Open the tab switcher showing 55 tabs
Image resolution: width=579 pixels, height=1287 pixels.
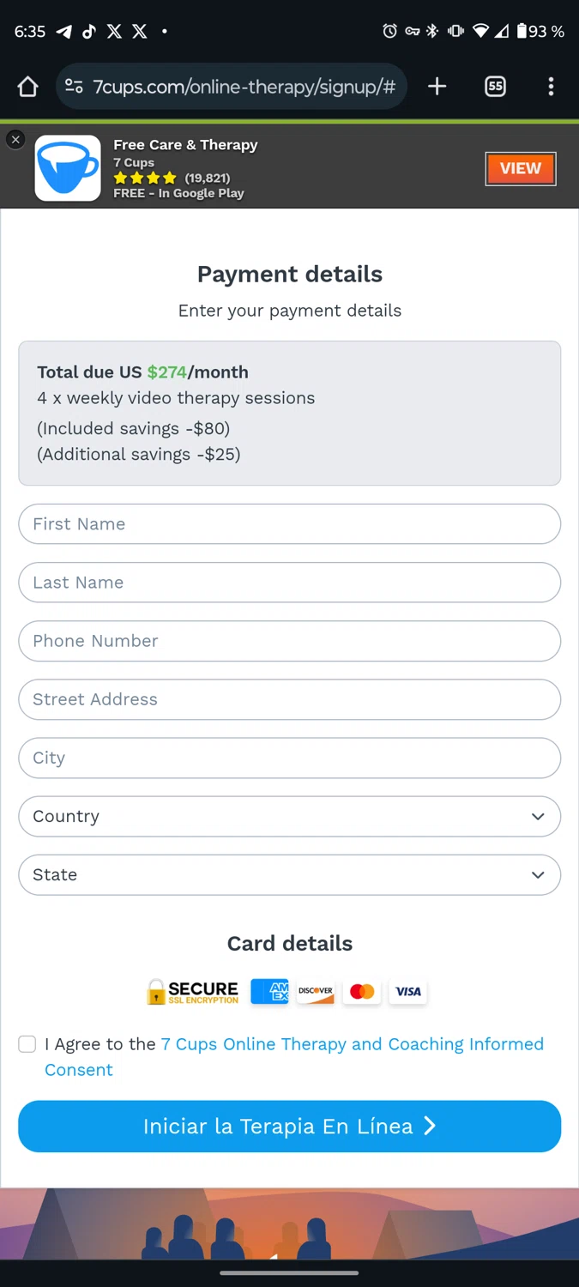(x=495, y=87)
